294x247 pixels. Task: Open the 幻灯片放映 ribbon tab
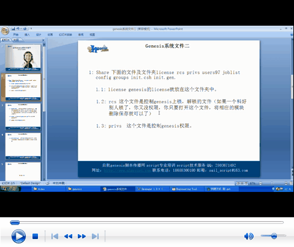[66, 35]
